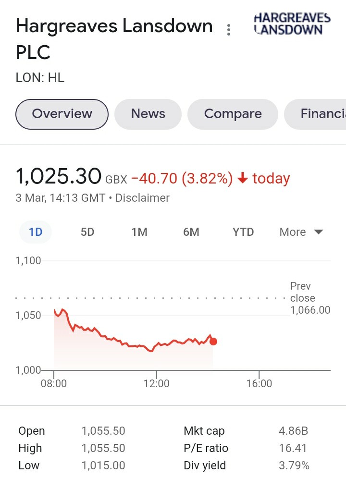
Task: Click the Hargreaves Lansdown logo
Action: [292, 24]
